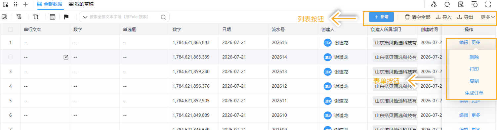Click the 清空全部 button
This screenshot has height=130, width=497.
coord(418,17)
